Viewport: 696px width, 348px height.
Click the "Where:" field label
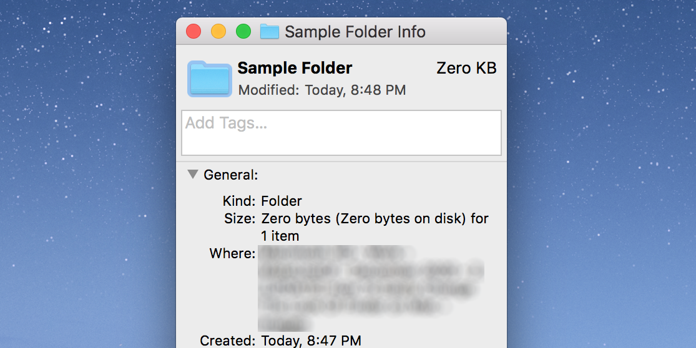(x=232, y=254)
